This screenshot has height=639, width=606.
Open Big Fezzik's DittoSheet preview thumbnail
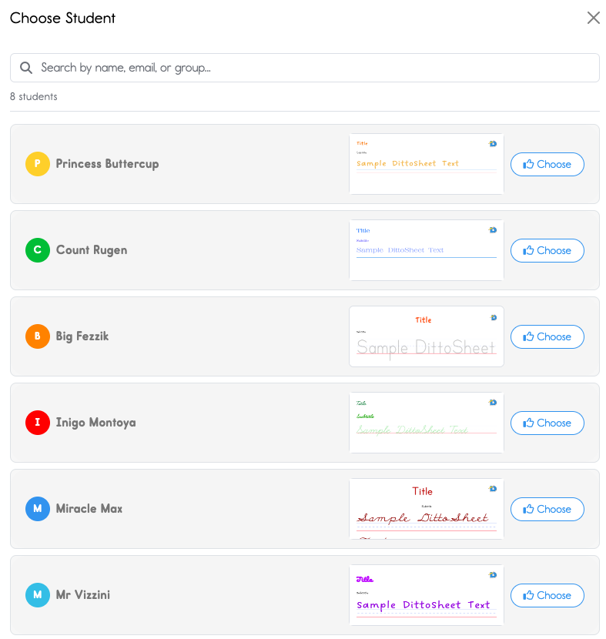pyautogui.click(x=426, y=336)
